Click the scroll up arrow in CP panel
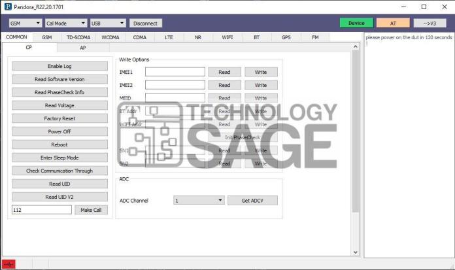Screen dimensions: 455x270 click(356, 46)
